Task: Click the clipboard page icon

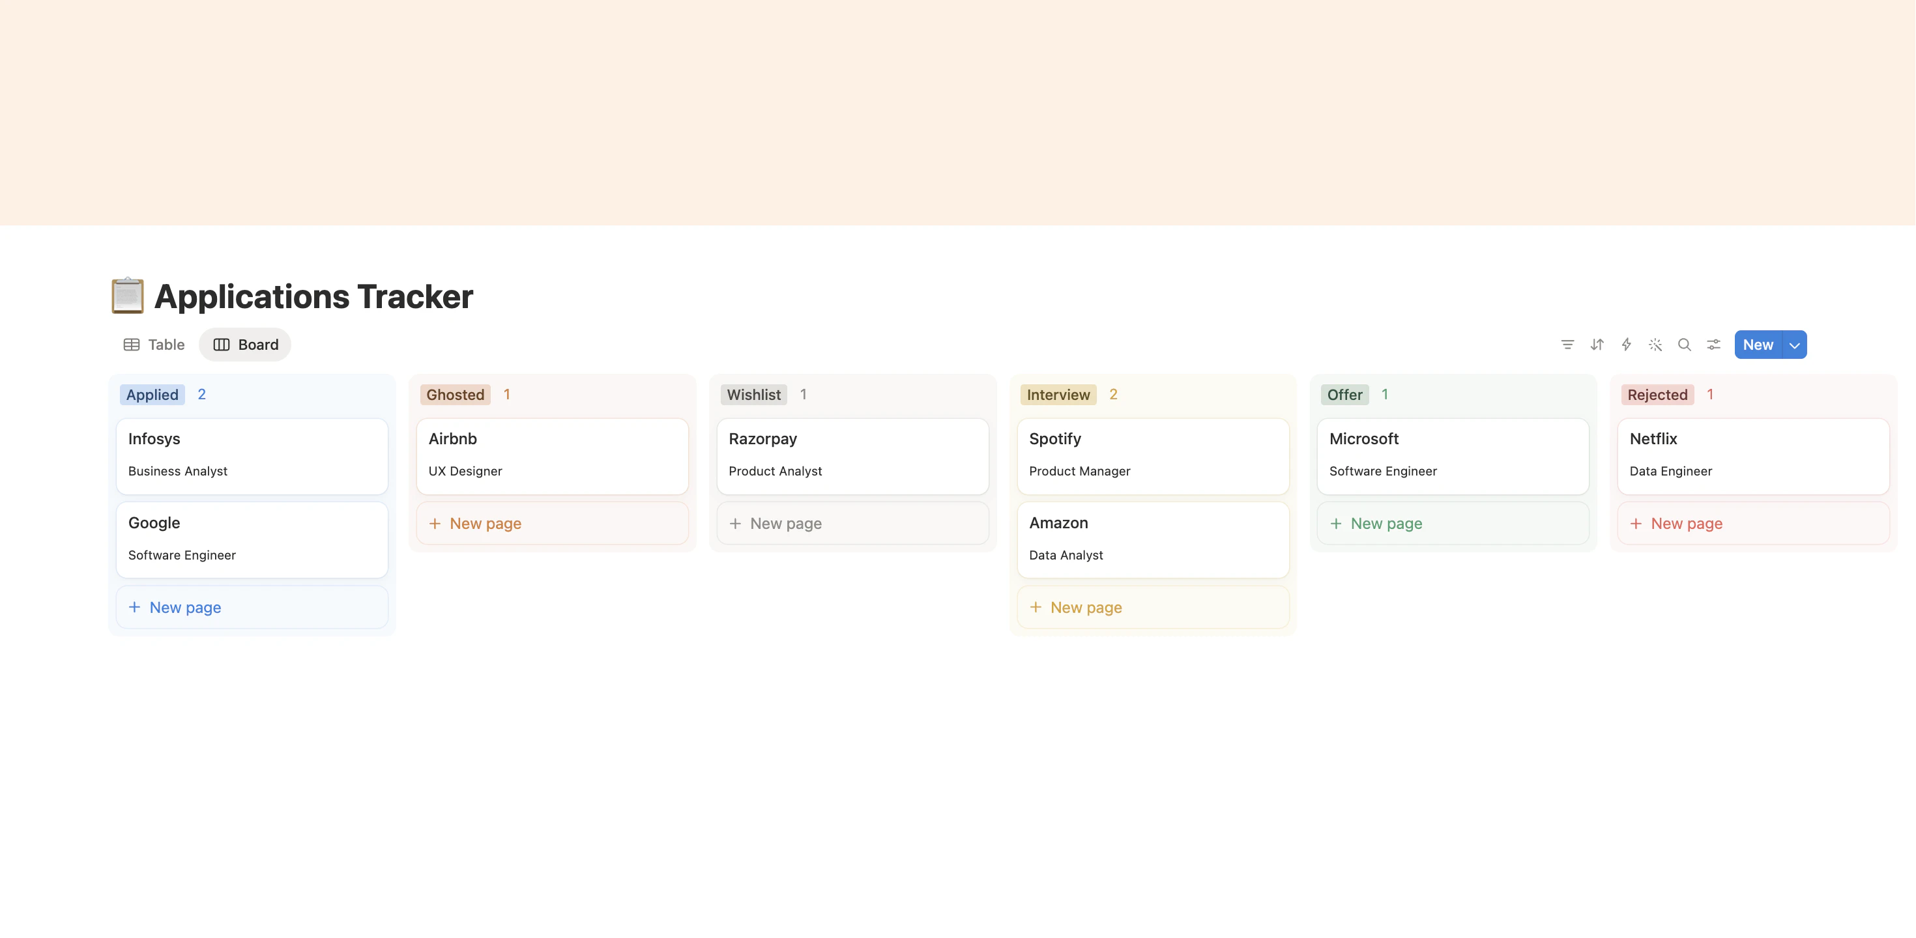Action: (x=127, y=296)
